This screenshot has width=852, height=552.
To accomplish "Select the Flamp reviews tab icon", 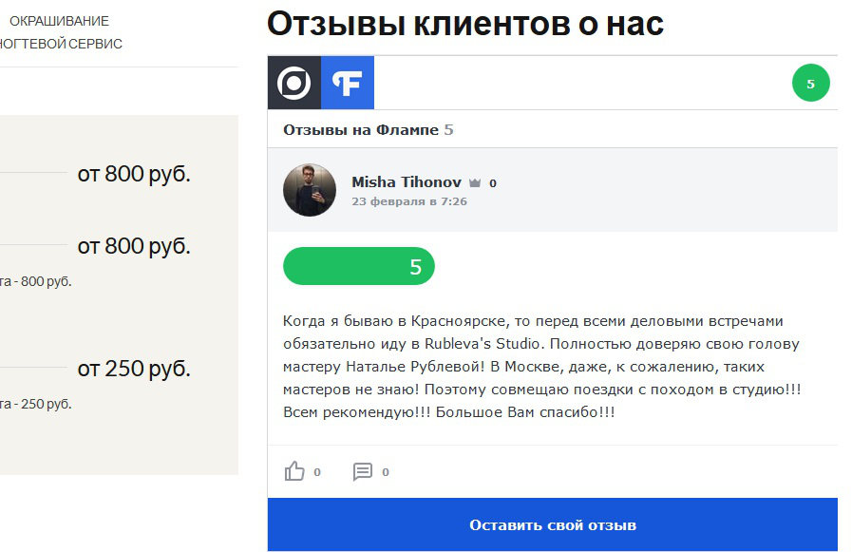I will click(348, 84).
